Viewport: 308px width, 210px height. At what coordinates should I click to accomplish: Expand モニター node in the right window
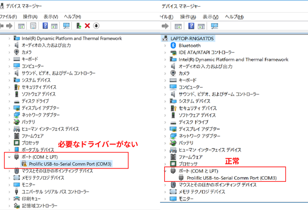[x=165, y=199]
